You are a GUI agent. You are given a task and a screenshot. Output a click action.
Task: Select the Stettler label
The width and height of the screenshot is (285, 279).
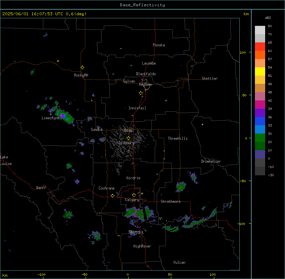(x=210, y=79)
